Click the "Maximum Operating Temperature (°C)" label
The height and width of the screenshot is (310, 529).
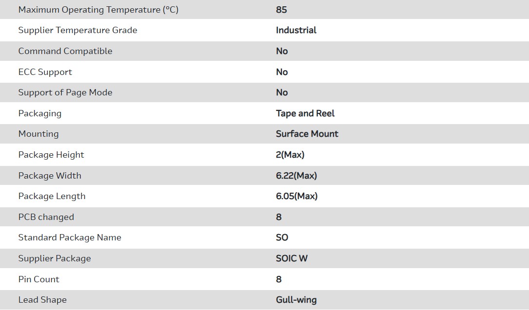tap(98, 10)
